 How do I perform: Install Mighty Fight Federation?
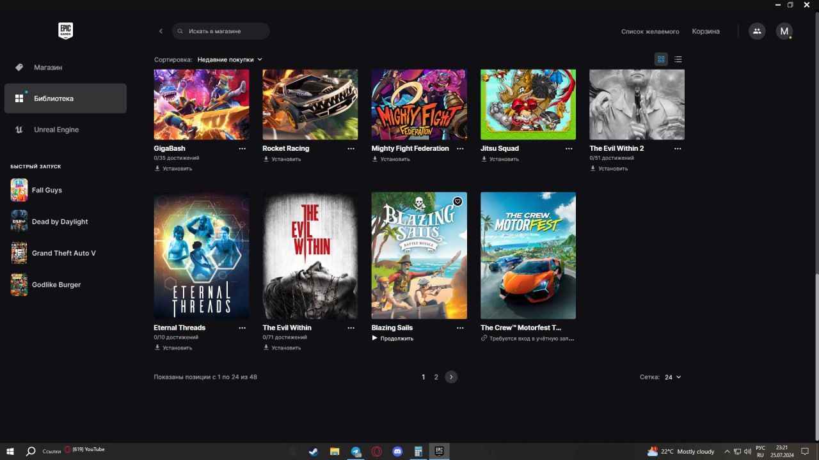391,159
